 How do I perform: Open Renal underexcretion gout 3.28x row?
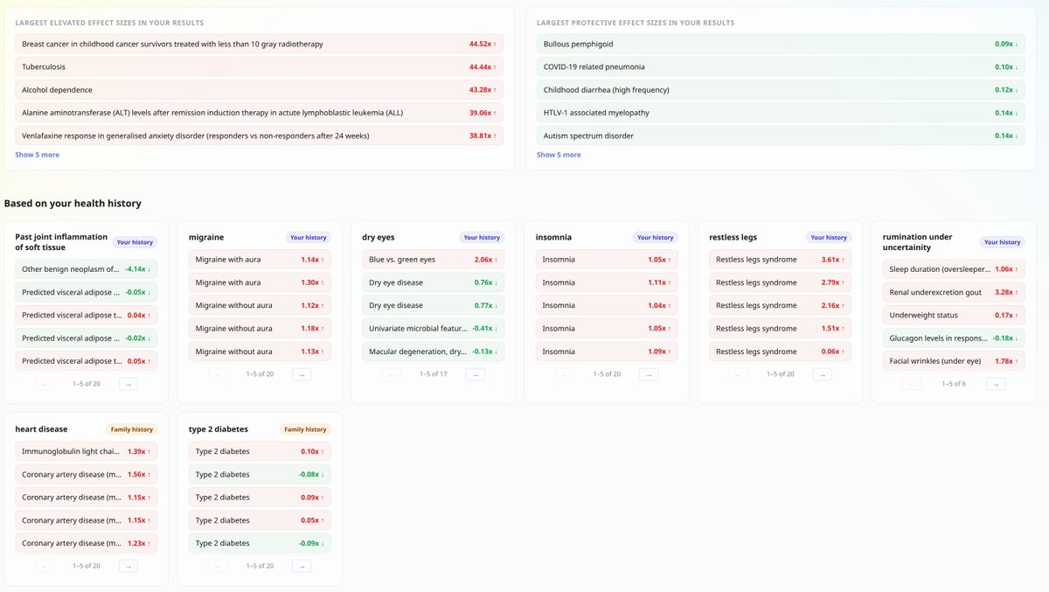tap(954, 292)
